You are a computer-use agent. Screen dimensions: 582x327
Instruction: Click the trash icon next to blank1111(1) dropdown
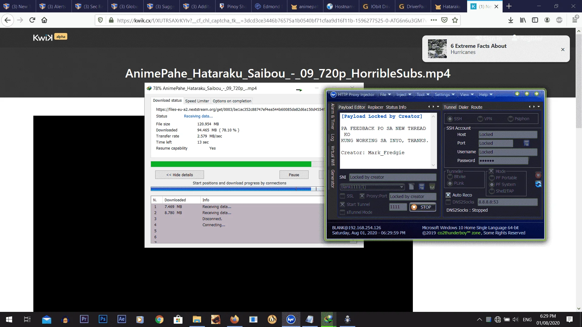pyautogui.click(x=432, y=187)
